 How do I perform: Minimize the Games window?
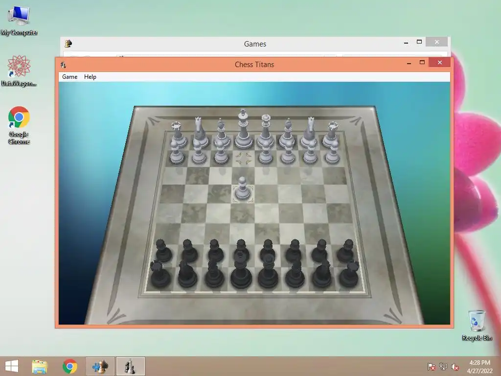pyautogui.click(x=406, y=42)
